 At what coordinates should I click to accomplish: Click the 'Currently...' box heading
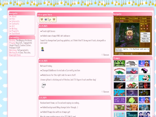[15, 37]
